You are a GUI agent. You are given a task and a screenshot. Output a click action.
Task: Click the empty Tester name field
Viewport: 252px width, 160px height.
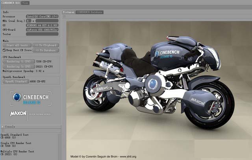click(x=42, y=34)
